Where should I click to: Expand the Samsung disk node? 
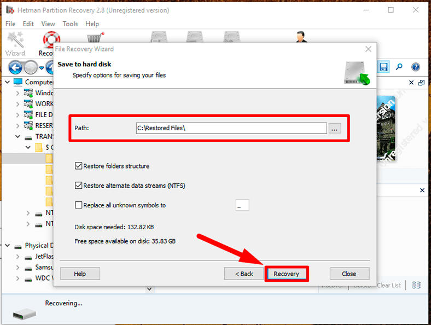[x=18, y=268]
